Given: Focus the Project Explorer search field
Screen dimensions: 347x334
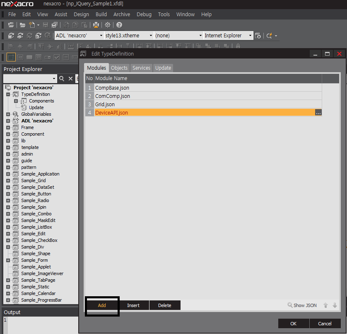Looking at the screenshot, I should tap(30, 79).
